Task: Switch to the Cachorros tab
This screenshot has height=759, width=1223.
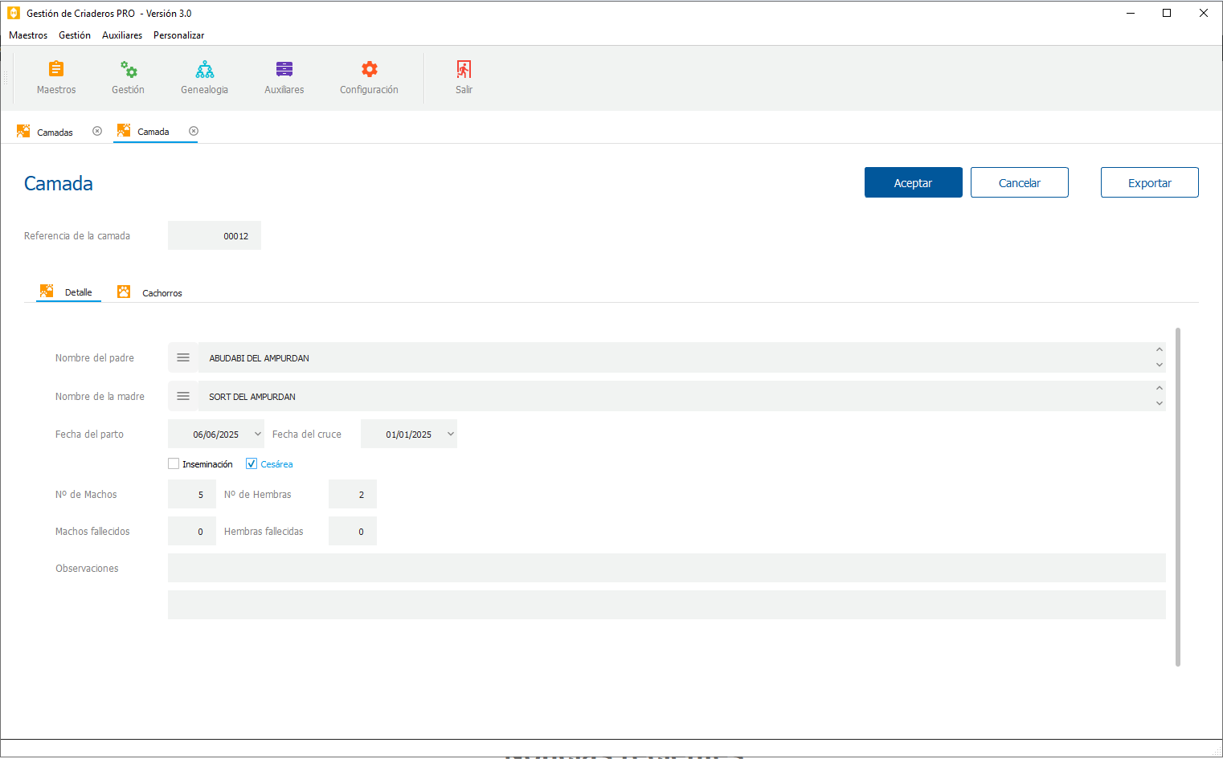Action: pos(161,293)
